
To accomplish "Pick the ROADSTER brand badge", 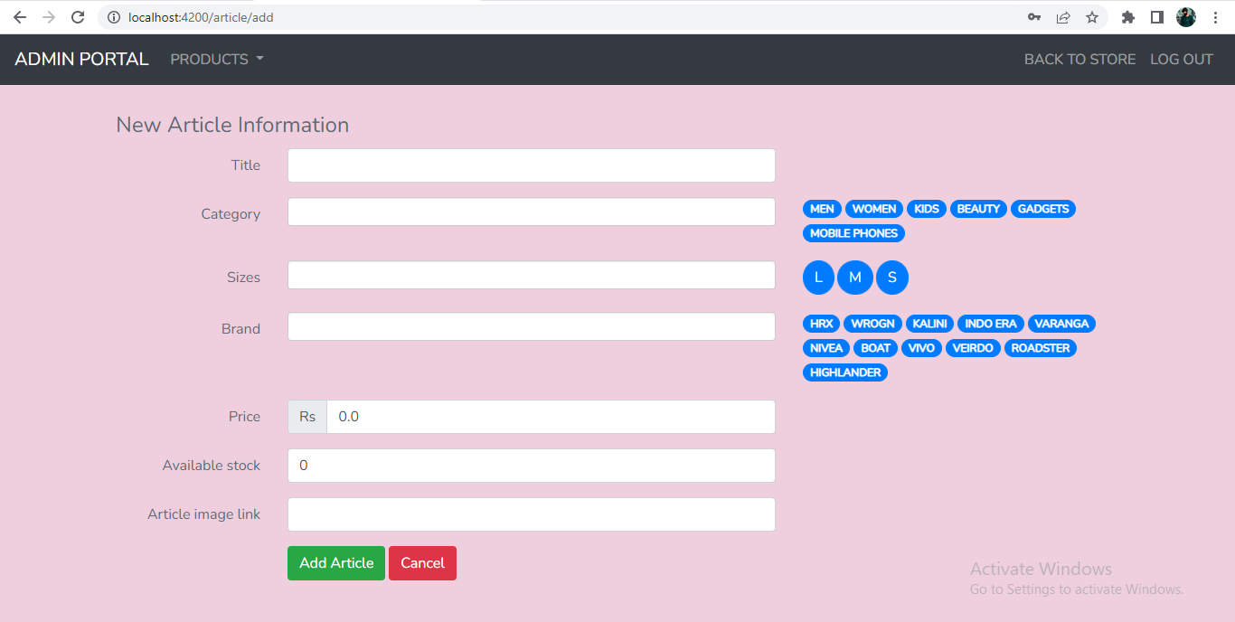I will coord(1041,347).
